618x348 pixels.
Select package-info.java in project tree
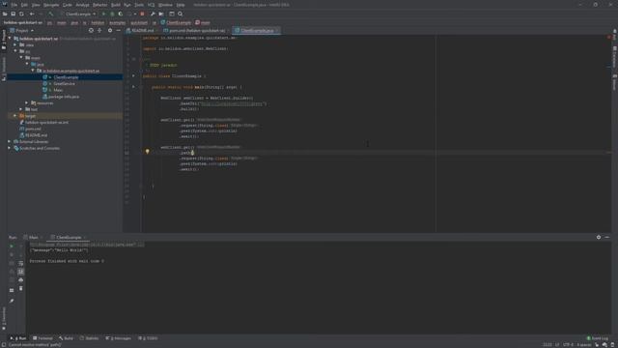[64, 97]
